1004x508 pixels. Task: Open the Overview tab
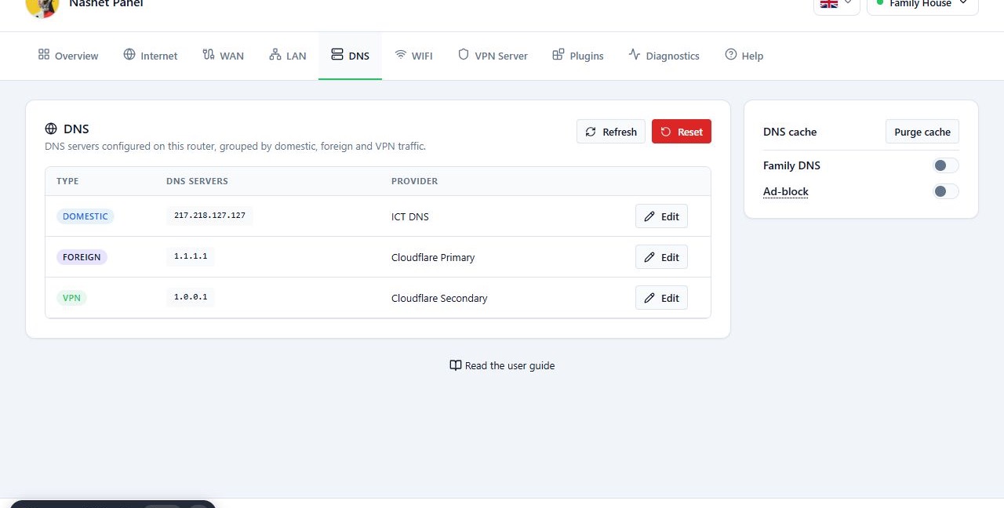(68, 56)
